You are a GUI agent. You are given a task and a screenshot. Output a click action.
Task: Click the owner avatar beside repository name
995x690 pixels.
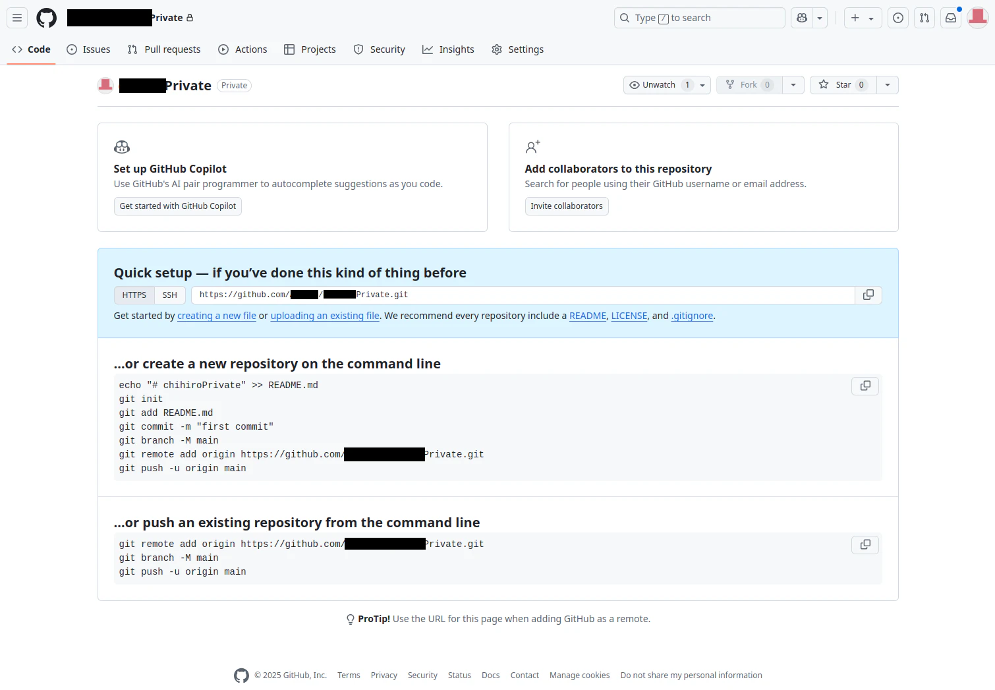coord(105,85)
